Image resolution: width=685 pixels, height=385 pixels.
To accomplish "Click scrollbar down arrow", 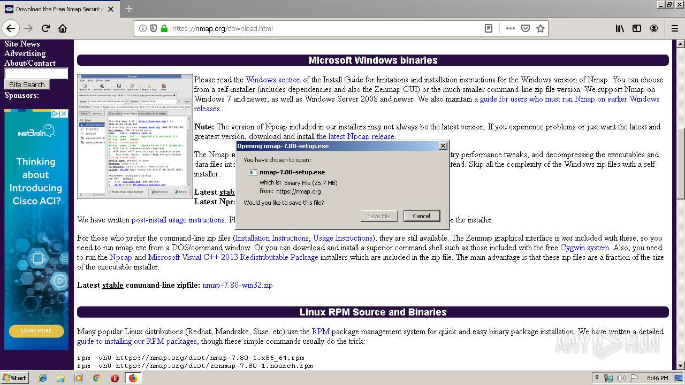I will pyautogui.click(x=681, y=366).
